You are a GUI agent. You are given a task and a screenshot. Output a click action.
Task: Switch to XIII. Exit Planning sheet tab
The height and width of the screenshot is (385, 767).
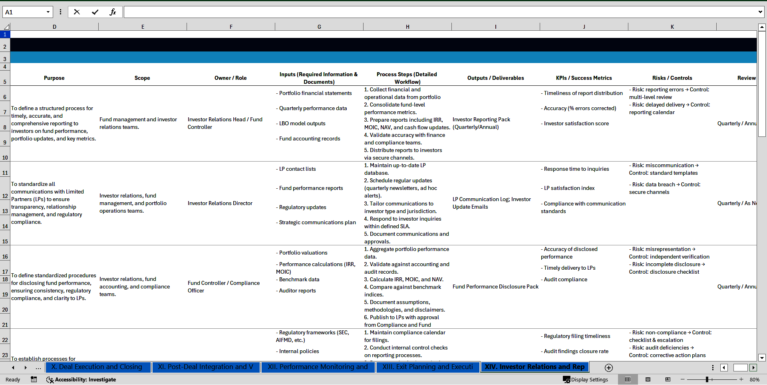[427, 367]
